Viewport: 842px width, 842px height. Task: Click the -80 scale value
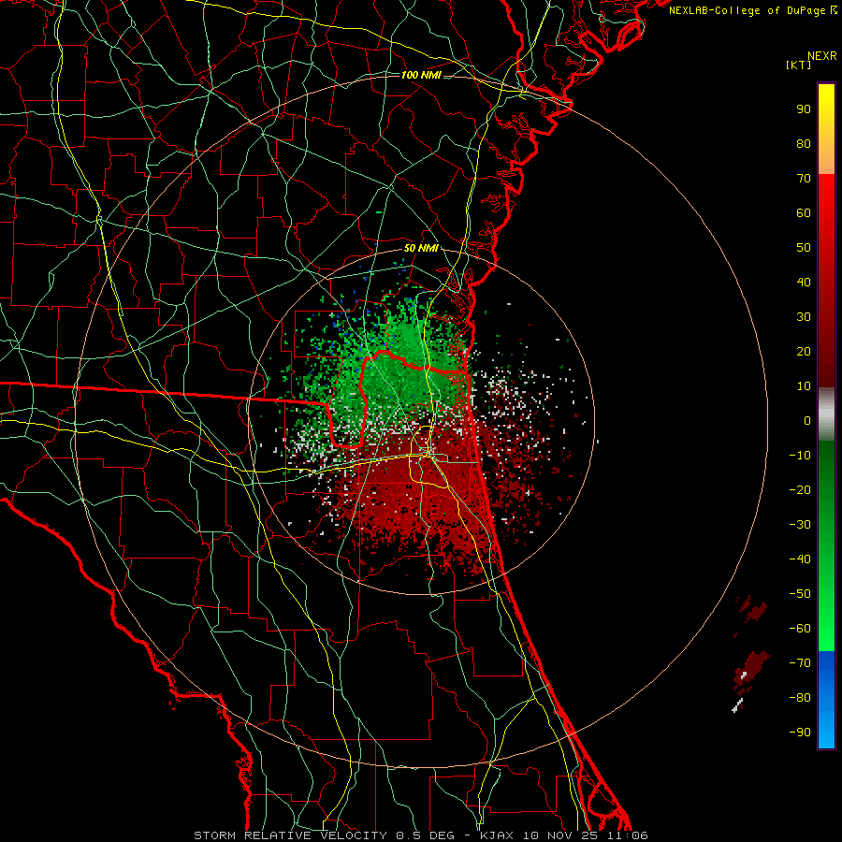pyautogui.click(x=800, y=698)
